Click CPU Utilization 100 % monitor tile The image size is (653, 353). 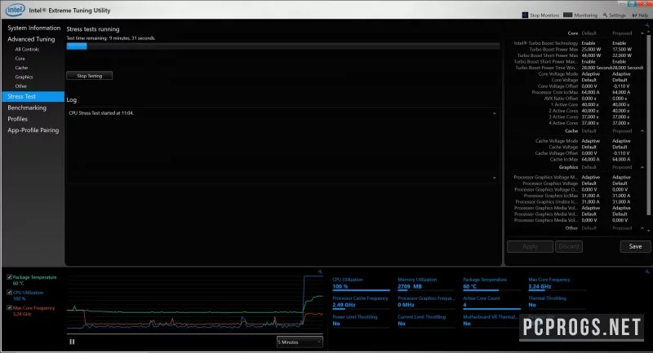click(x=361, y=284)
